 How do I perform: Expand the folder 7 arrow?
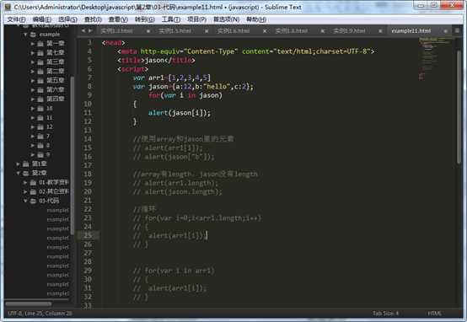(x=33, y=136)
